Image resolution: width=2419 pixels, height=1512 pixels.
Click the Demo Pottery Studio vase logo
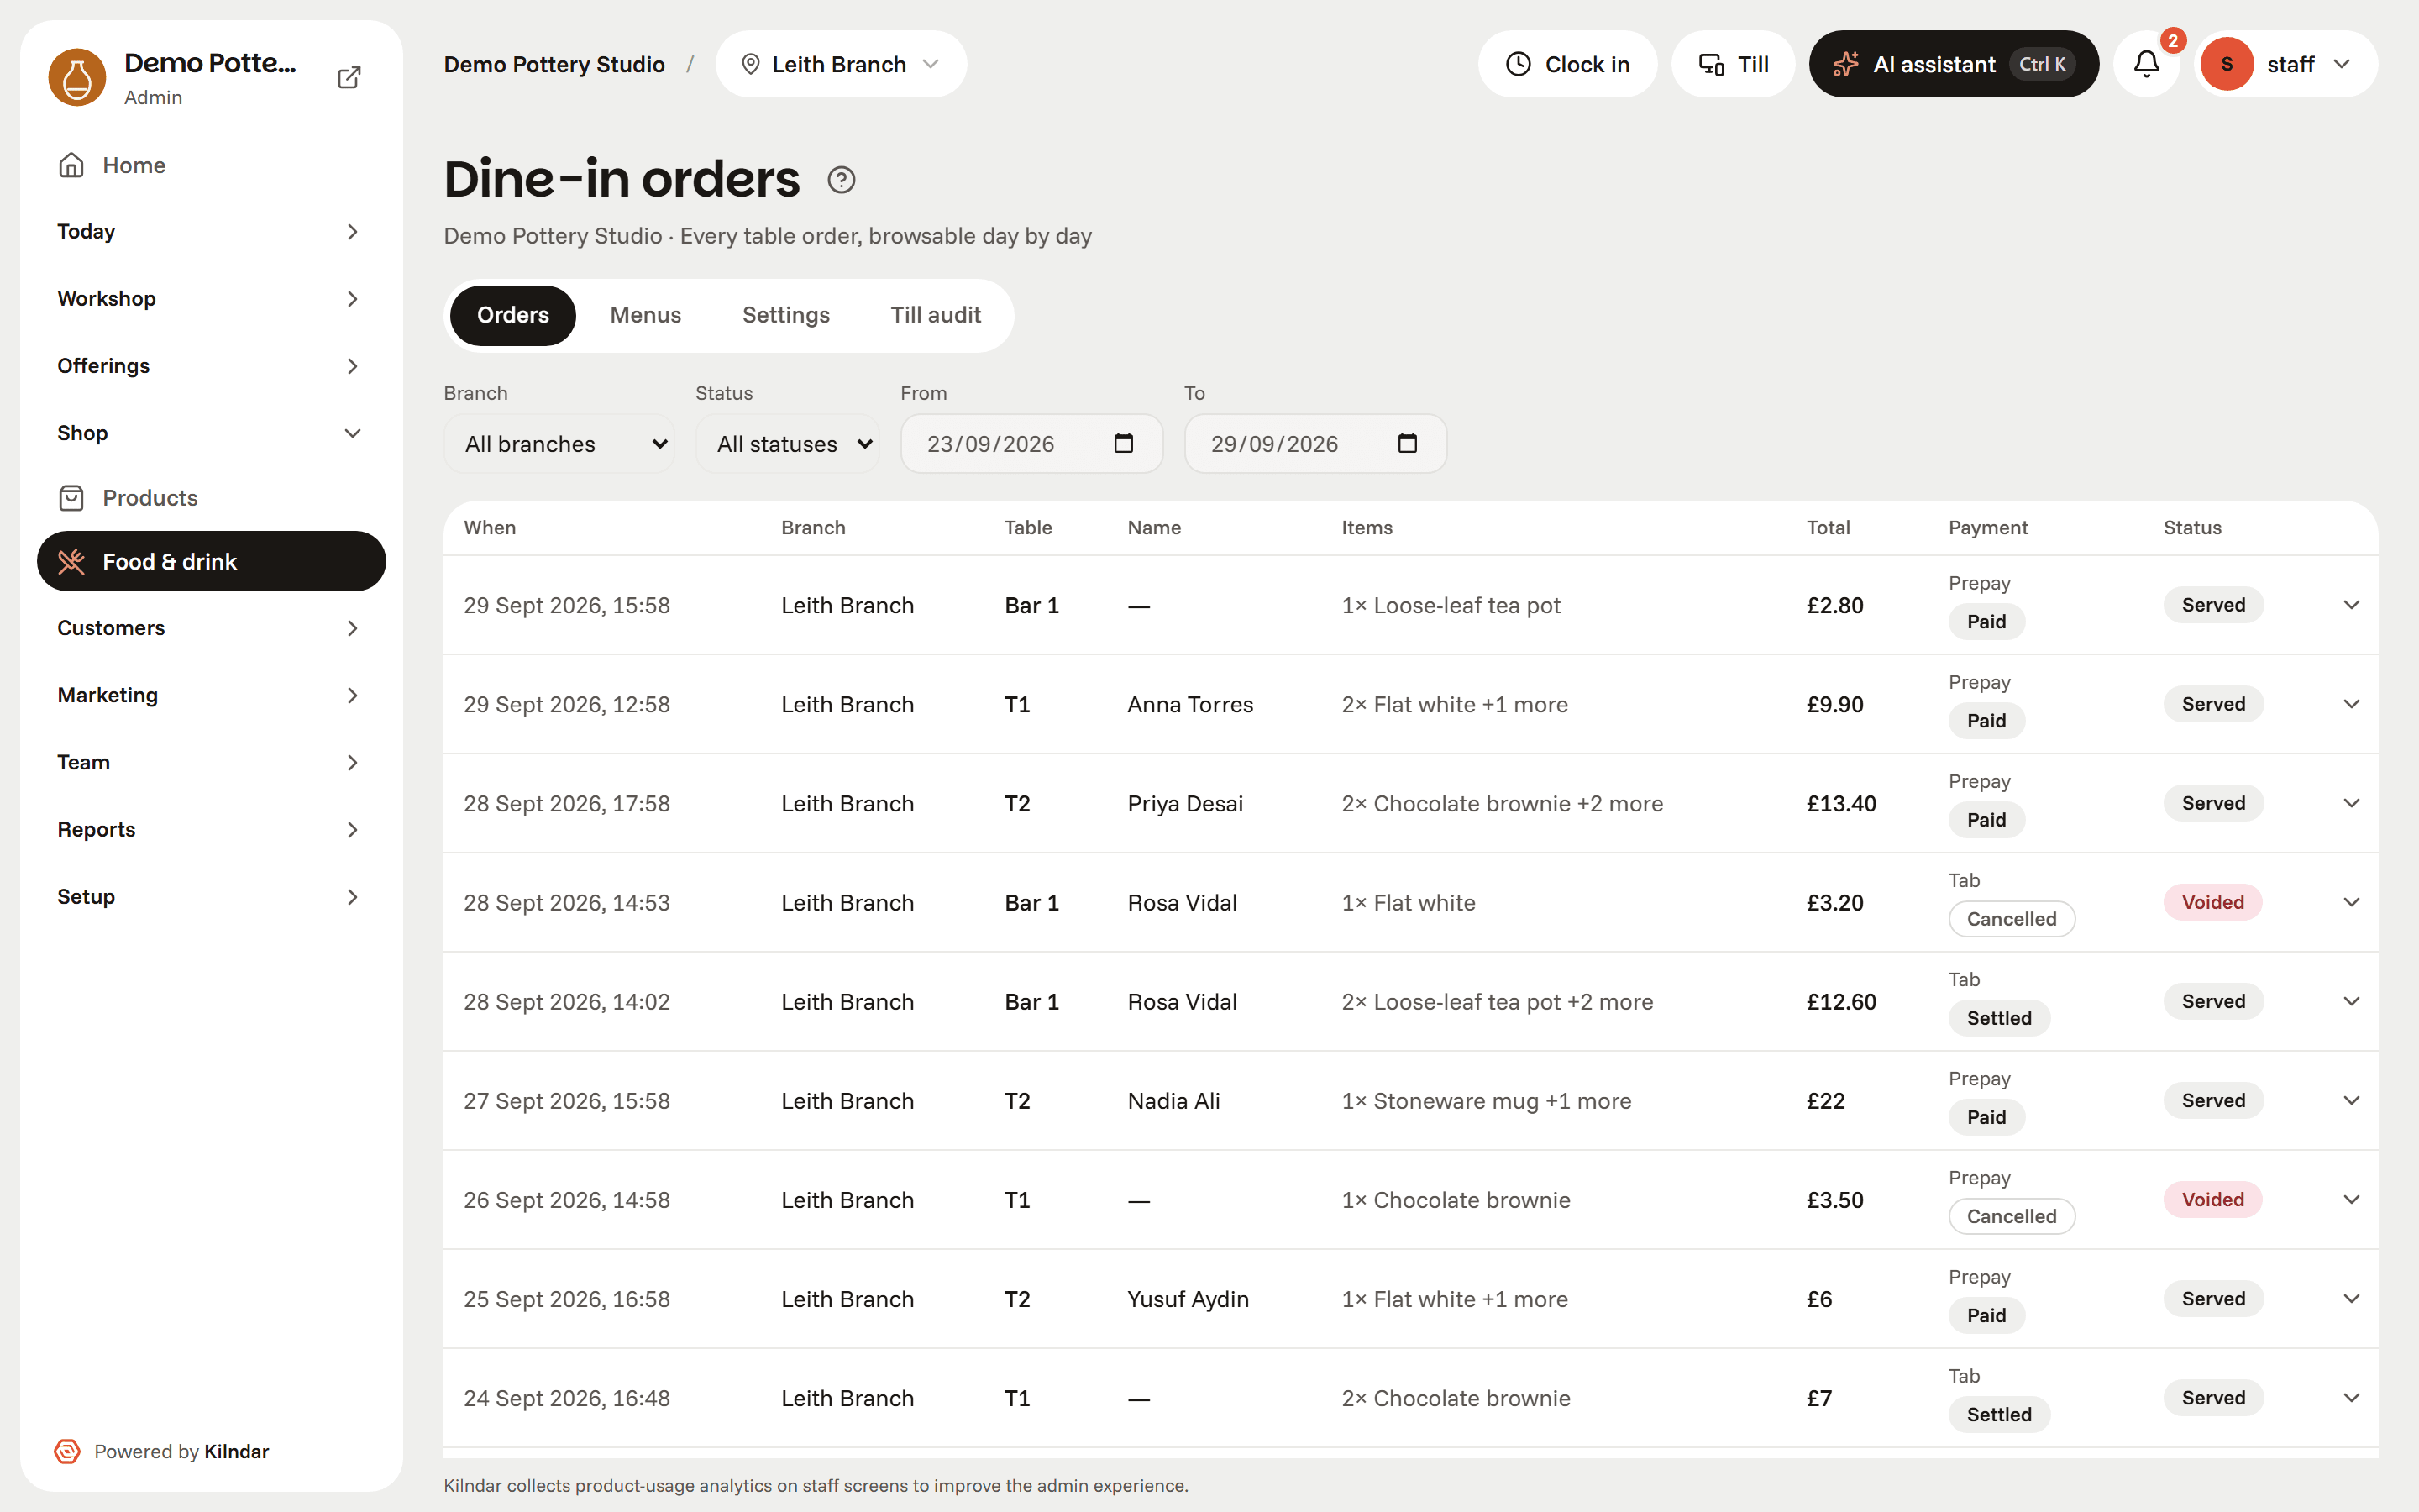tap(77, 77)
